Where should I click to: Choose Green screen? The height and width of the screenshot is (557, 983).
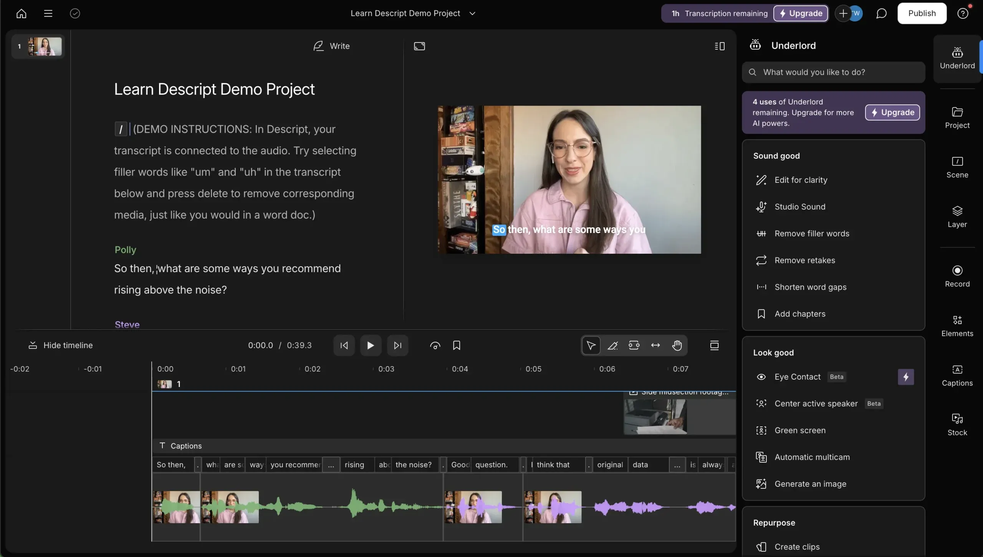click(x=833, y=431)
